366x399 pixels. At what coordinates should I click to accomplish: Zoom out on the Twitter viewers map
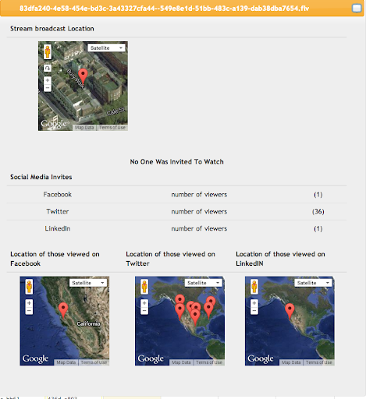click(x=144, y=311)
